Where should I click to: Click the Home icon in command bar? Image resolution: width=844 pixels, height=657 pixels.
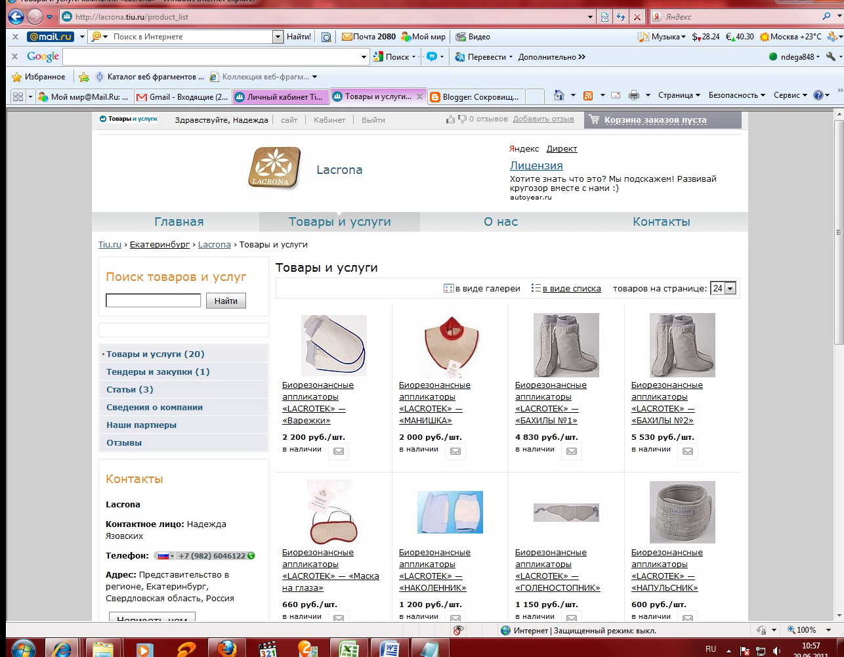click(559, 95)
